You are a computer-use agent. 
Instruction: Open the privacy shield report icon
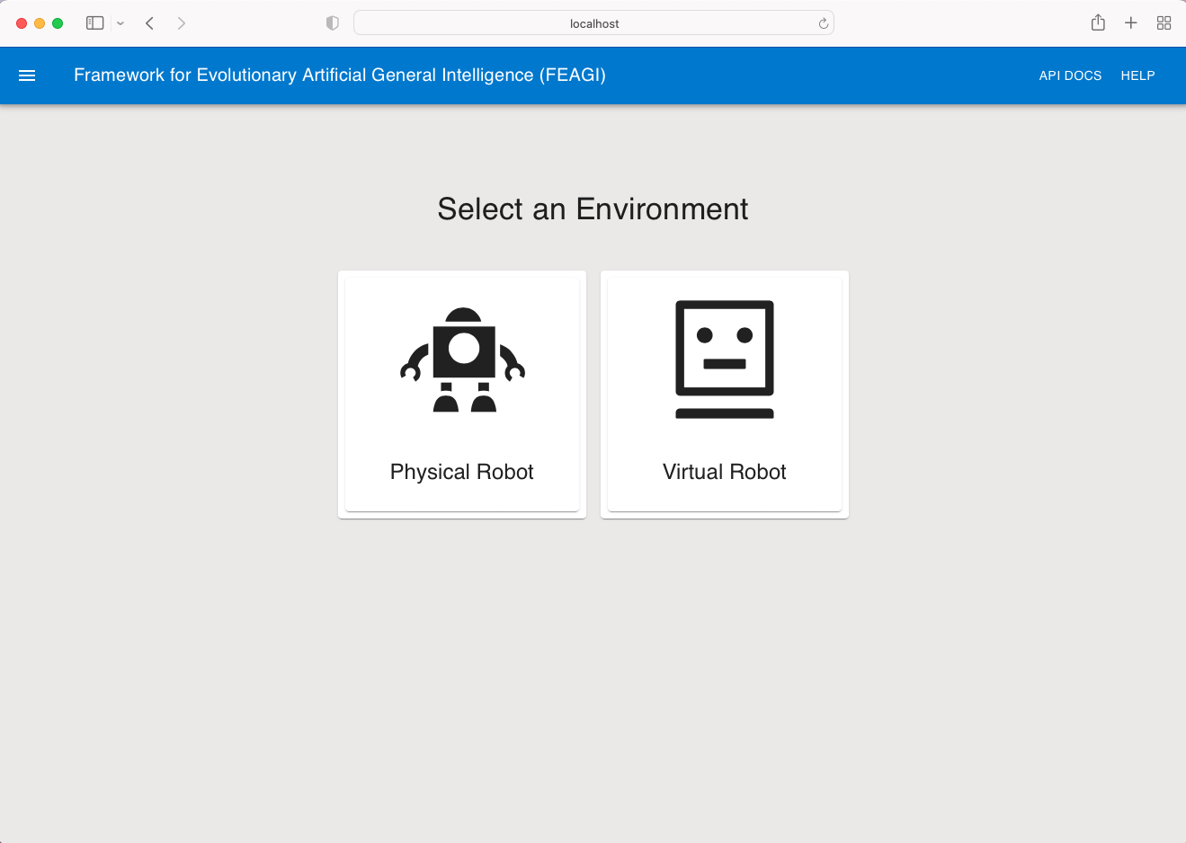pos(333,23)
